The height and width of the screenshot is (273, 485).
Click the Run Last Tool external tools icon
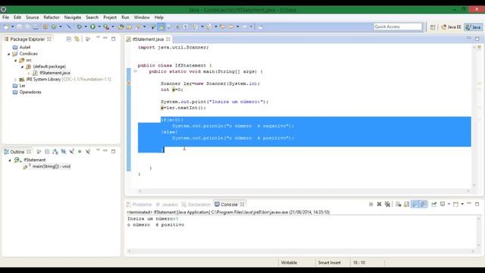(x=106, y=27)
